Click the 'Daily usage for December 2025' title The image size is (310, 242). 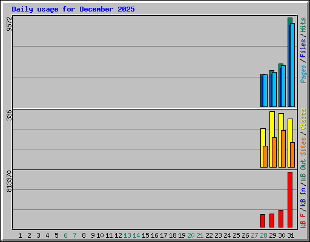pyautogui.click(x=73, y=9)
